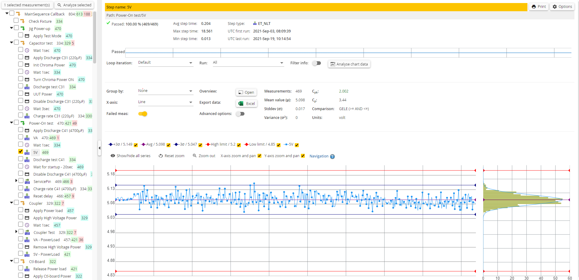Click the icon for ServicePin step
Image resolution: width=579 pixels, height=280 pixels.
27,182
